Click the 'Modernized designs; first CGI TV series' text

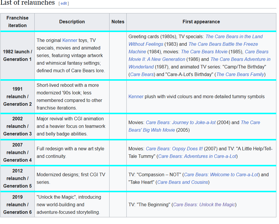pos(71,179)
